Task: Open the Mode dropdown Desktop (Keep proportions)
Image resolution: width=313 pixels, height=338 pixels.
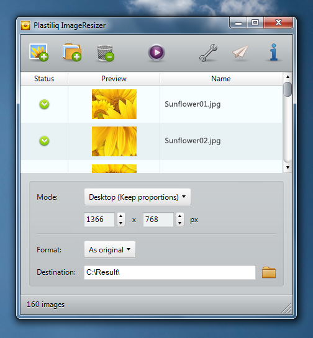Action: 137,197
